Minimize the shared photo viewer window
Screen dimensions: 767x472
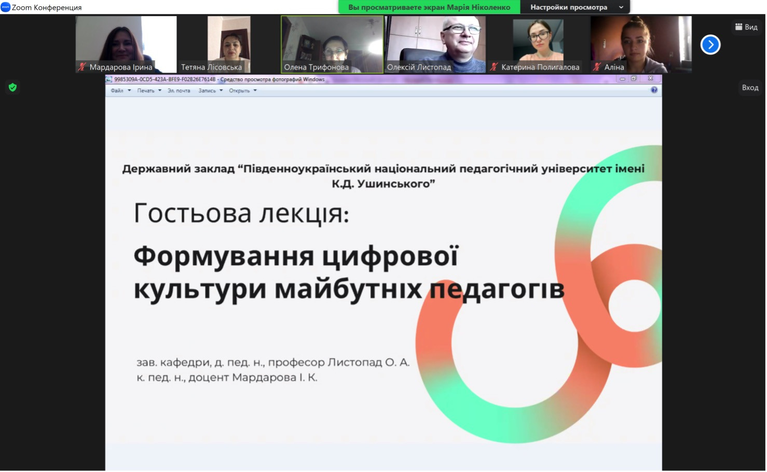(x=622, y=79)
